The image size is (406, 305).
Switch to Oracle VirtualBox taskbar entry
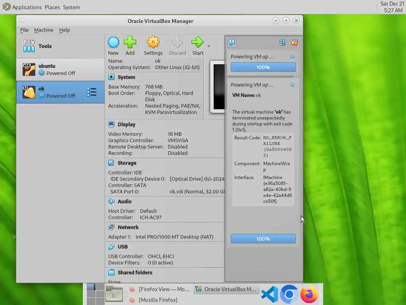click(x=226, y=289)
